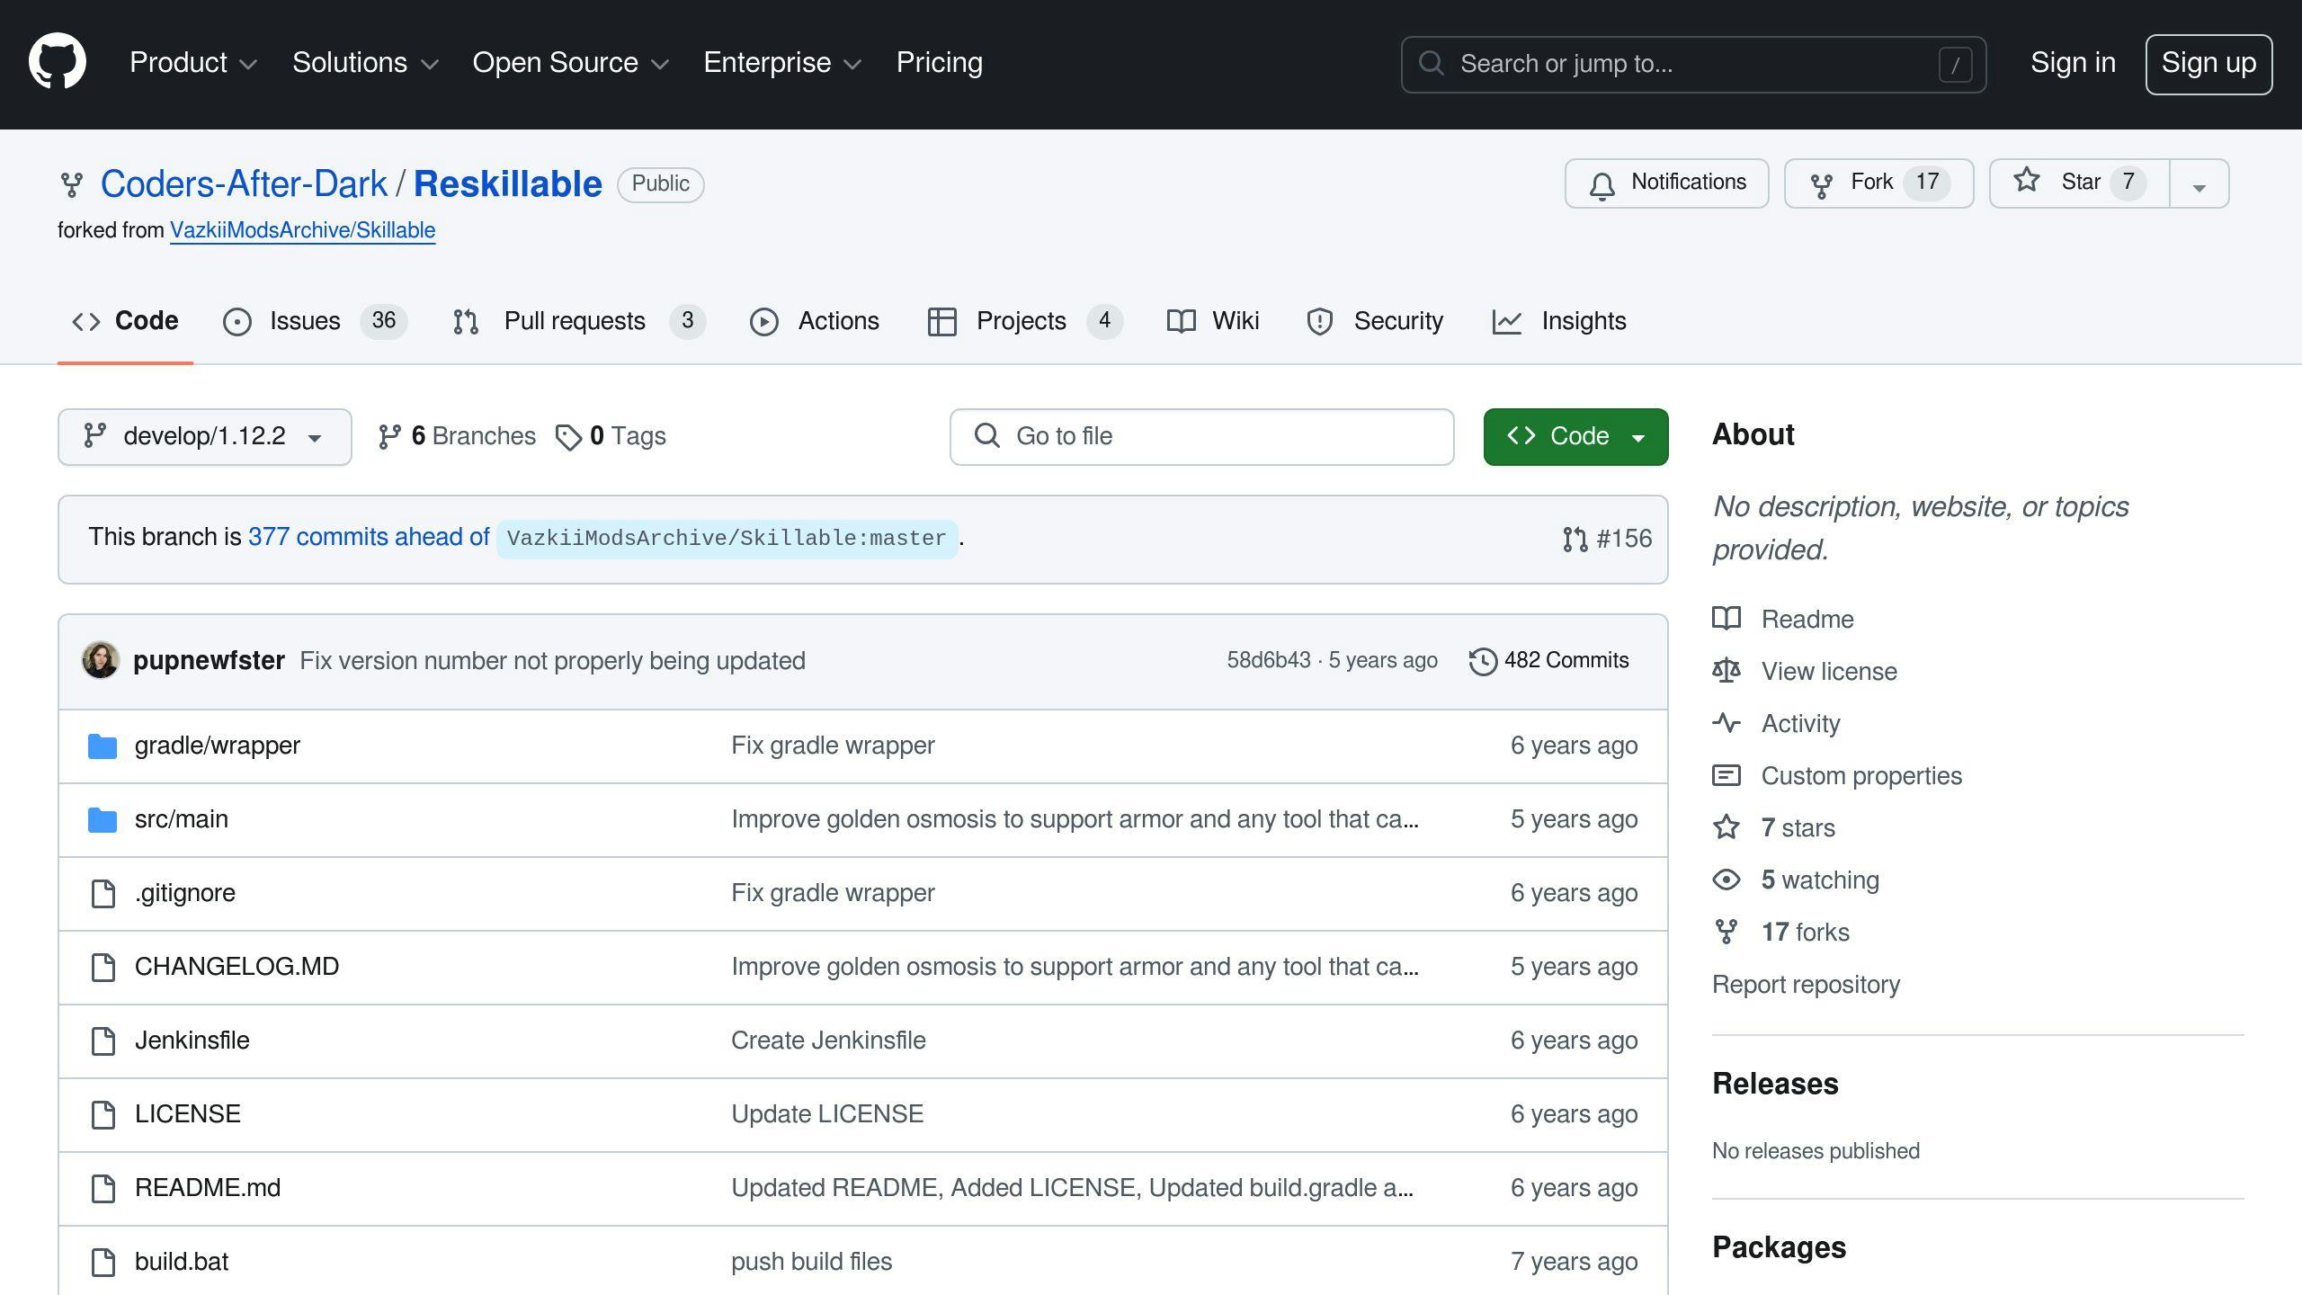Expand the Open Source menu
The width and height of the screenshot is (2302, 1295).
pyautogui.click(x=571, y=63)
